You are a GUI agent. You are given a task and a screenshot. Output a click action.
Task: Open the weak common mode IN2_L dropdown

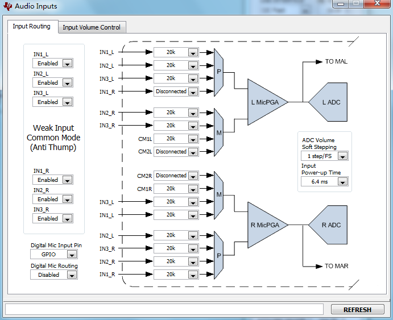click(53, 82)
